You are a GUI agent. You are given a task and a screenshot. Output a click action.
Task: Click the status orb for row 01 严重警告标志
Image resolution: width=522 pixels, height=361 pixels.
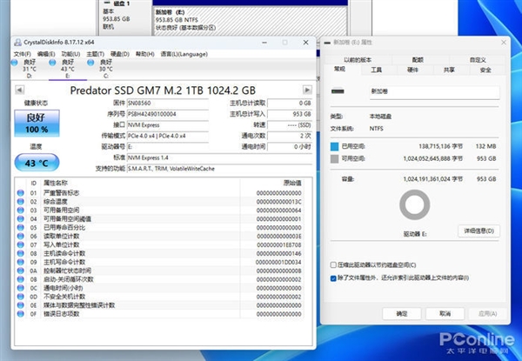pos(21,193)
